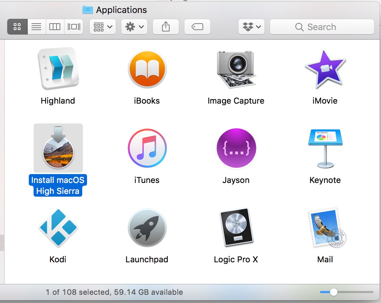Click the Launchpad rocket icon
Screen dimensions: 381x303
(147, 228)
